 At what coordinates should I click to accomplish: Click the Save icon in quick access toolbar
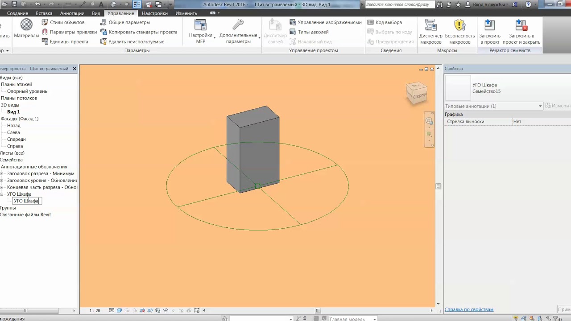(x=15, y=4)
